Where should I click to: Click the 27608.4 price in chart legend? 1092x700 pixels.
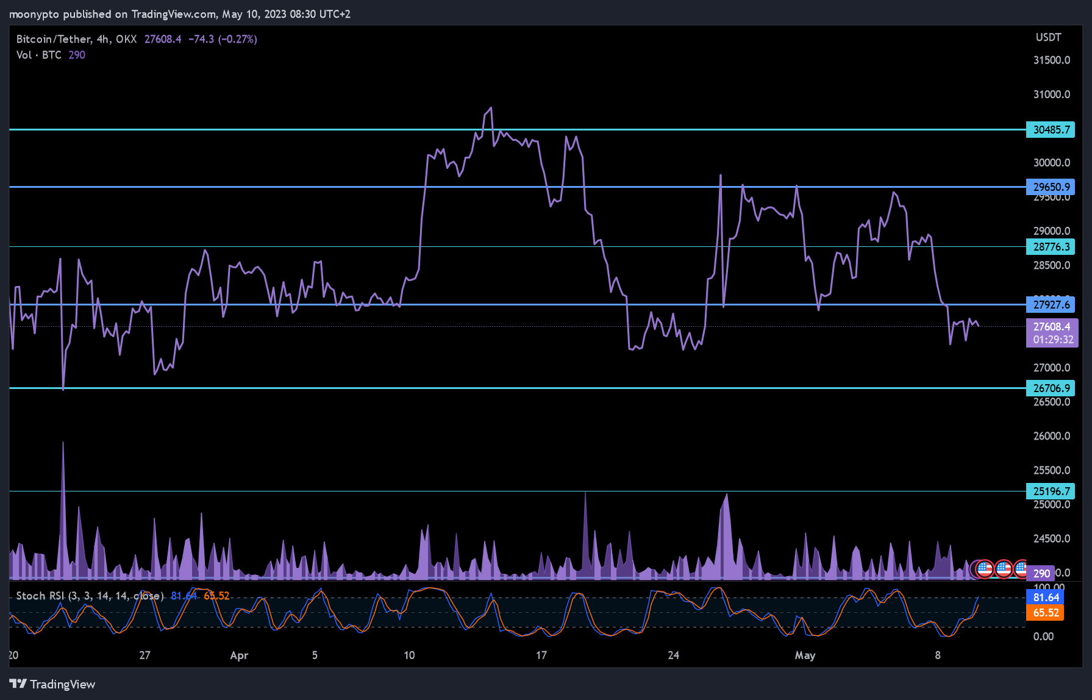point(163,39)
